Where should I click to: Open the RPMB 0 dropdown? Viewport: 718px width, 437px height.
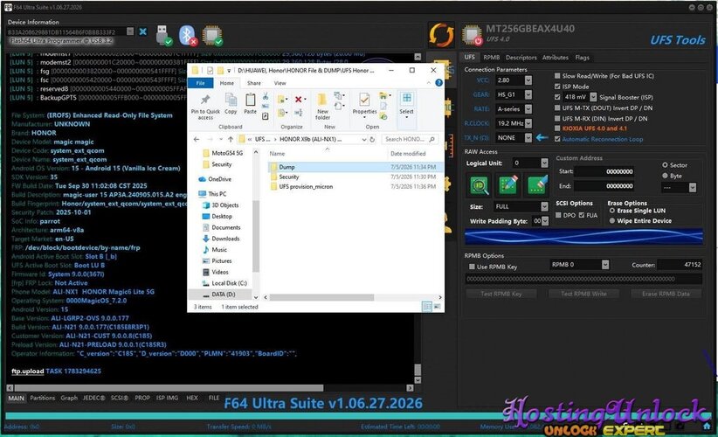[605, 264]
